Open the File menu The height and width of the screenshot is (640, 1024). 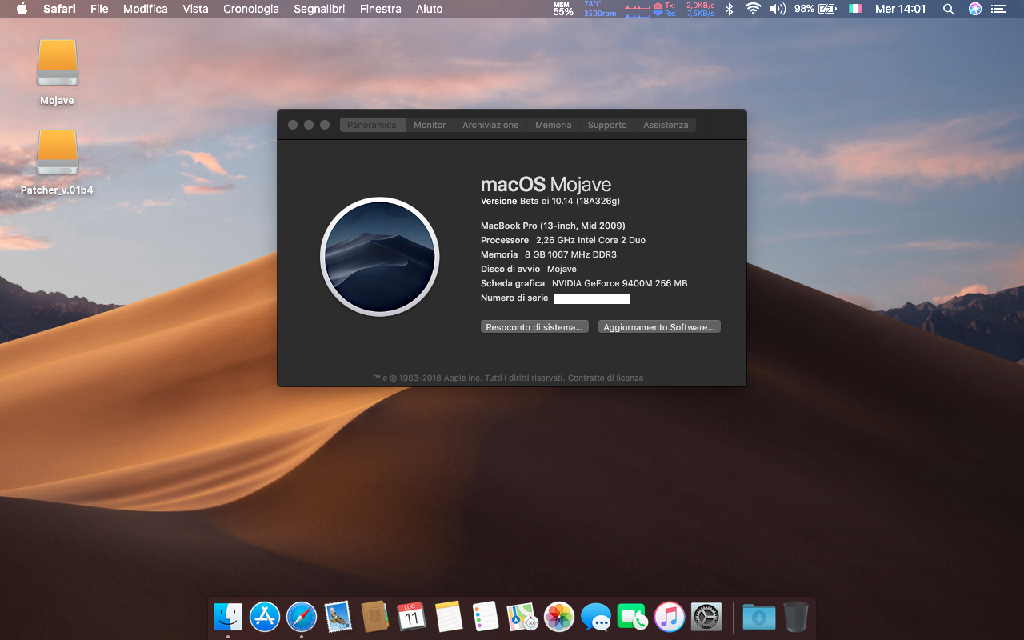tap(99, 9)
